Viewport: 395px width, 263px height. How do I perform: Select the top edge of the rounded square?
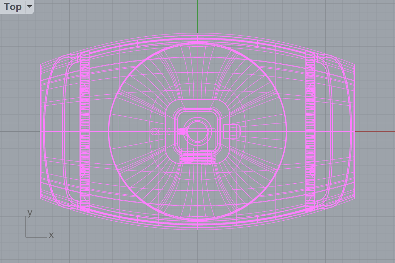(x=197, y=99)
